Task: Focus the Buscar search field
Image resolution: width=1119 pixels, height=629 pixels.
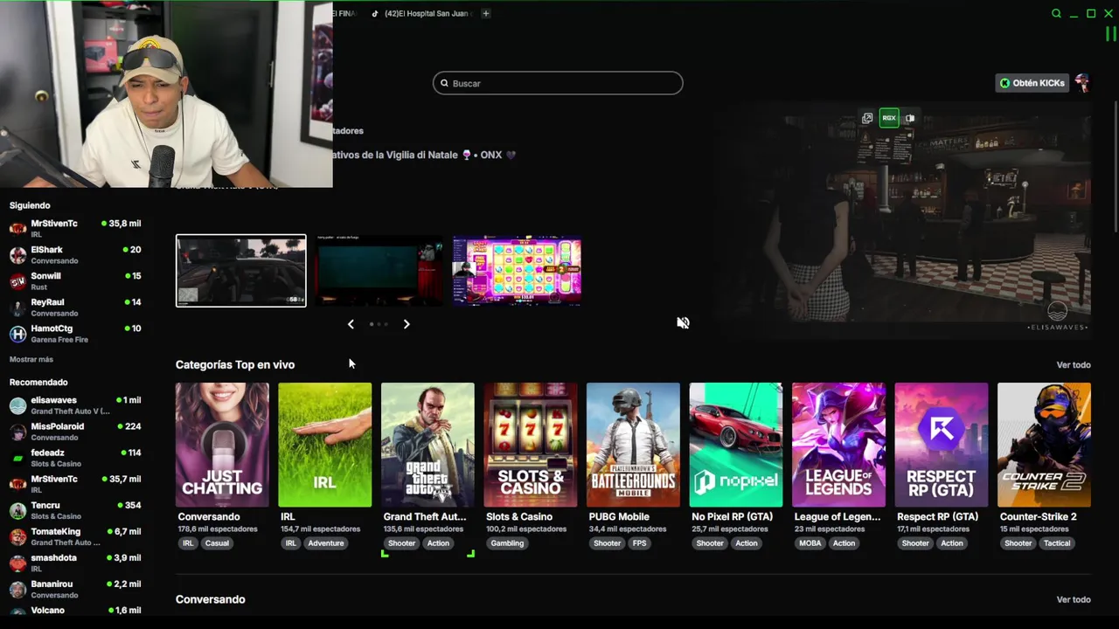Action: [x=558, y=83]
